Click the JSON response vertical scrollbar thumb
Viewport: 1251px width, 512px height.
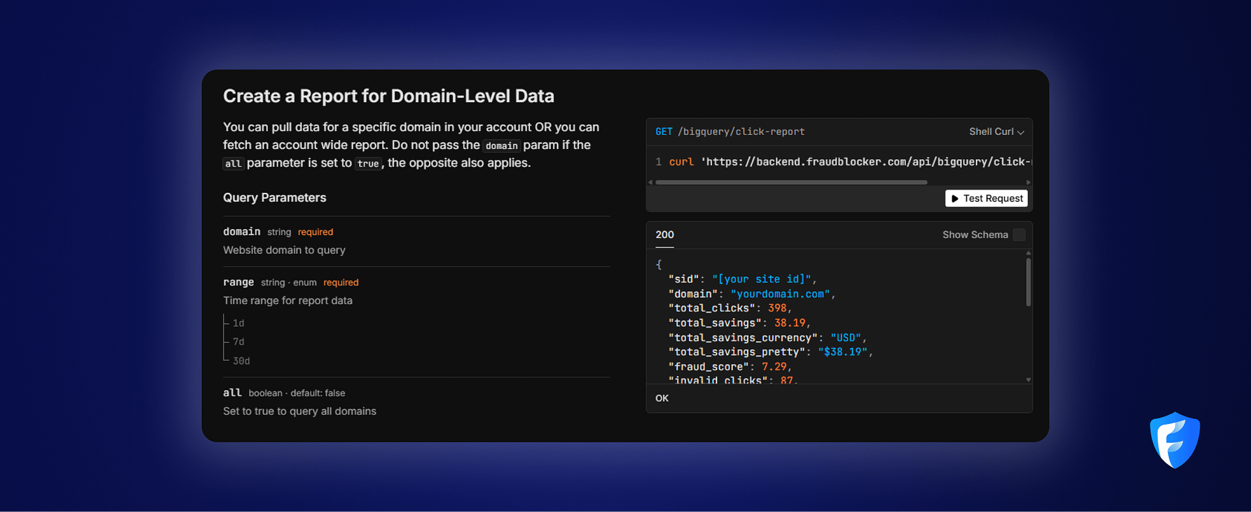point(1028,282)
